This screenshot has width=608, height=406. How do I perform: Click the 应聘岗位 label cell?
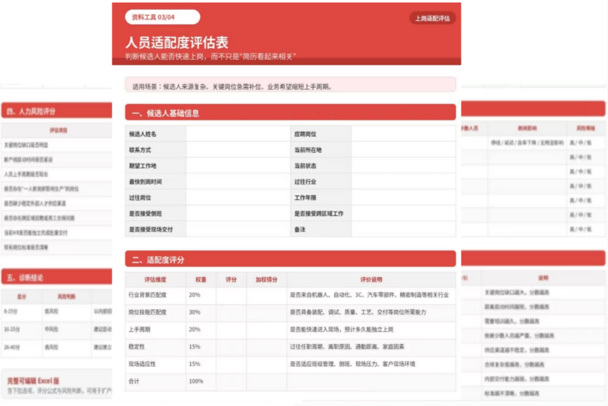click(321, 134)
